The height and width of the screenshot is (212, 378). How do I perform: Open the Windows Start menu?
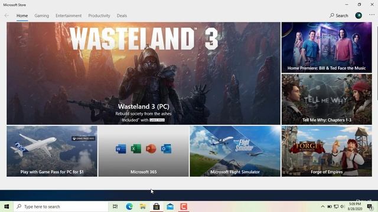pyautogui.click(x=6, y=207)
